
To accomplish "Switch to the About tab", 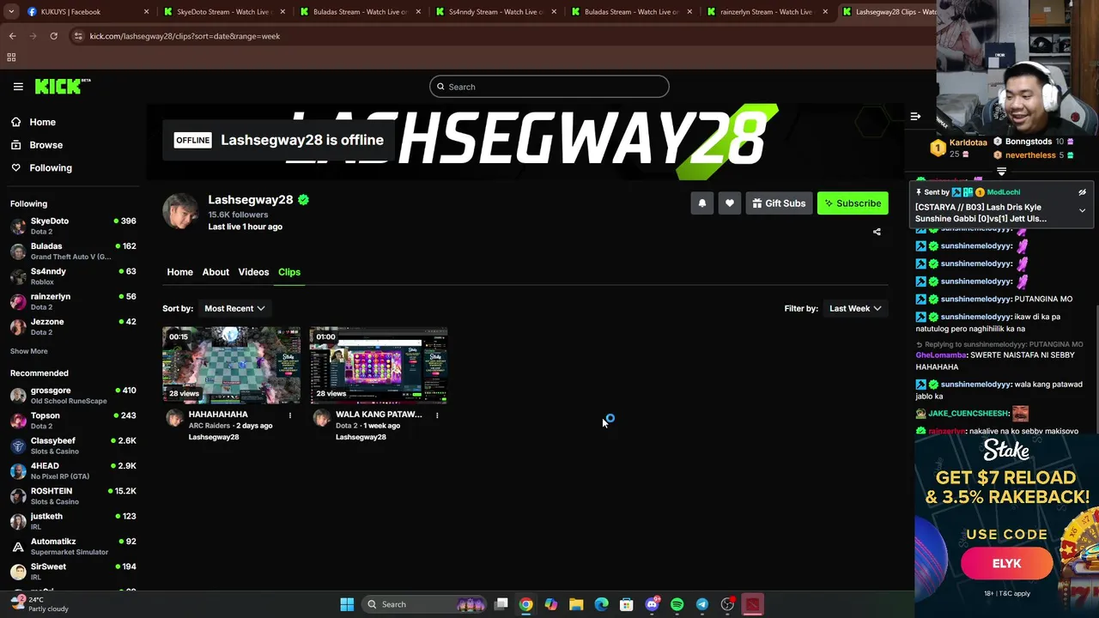I will coord(216,272).
